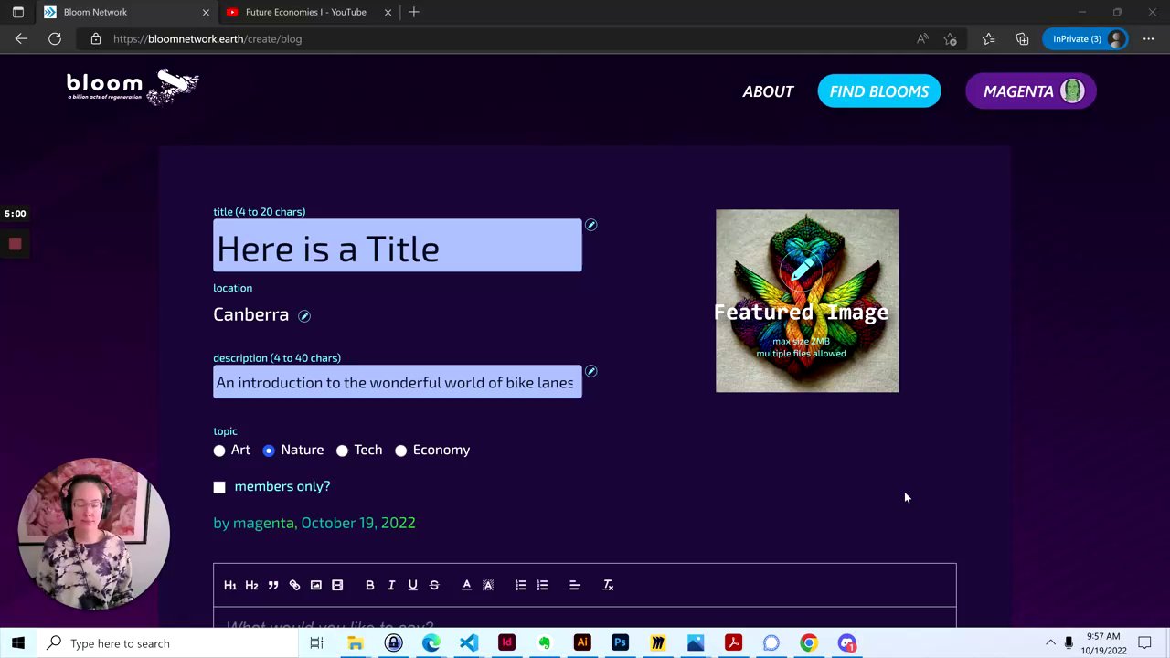Open Adobe Illustrator from taskbar

[x=581, y=643]
